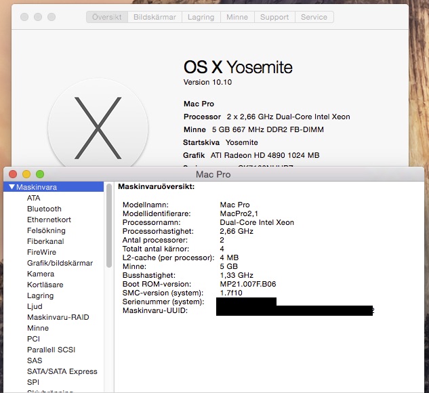Viewport: 429px width, 393px height.
Task: Select Ethernetkort in the sidebar
Action: 49,220
